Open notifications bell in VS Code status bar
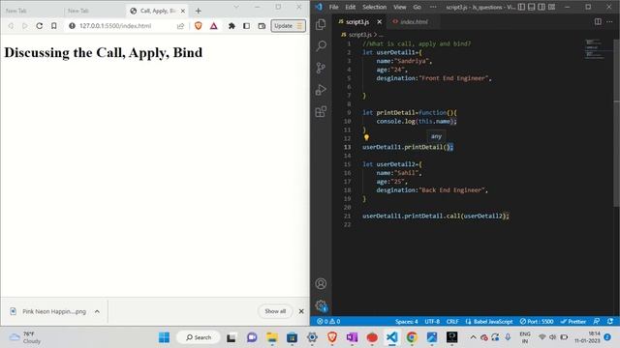Image resolution: width=620 pixels, height=348 pixels. 610,322
